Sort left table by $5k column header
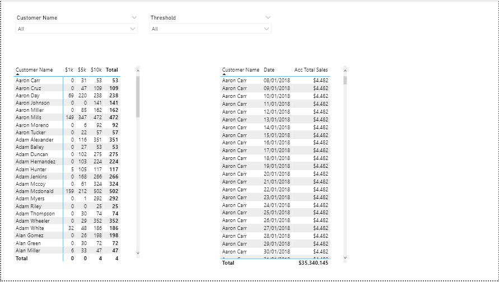 (x=82, y=70)
